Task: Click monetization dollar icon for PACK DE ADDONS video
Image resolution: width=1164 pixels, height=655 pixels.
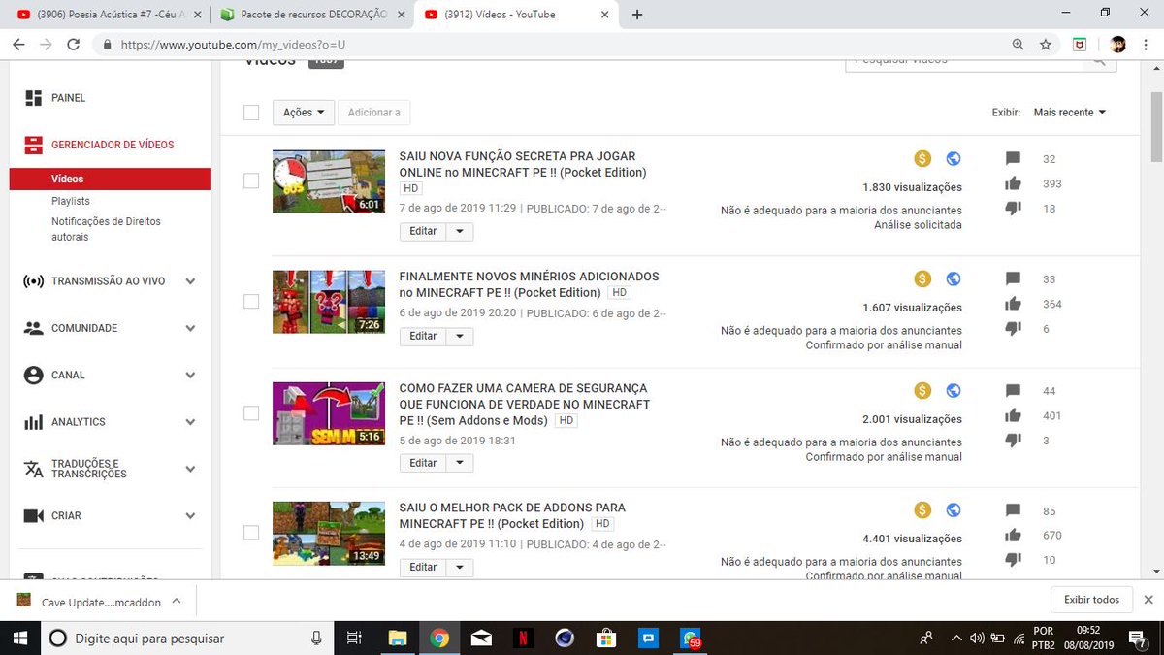Action: click(x=922, y=509)
